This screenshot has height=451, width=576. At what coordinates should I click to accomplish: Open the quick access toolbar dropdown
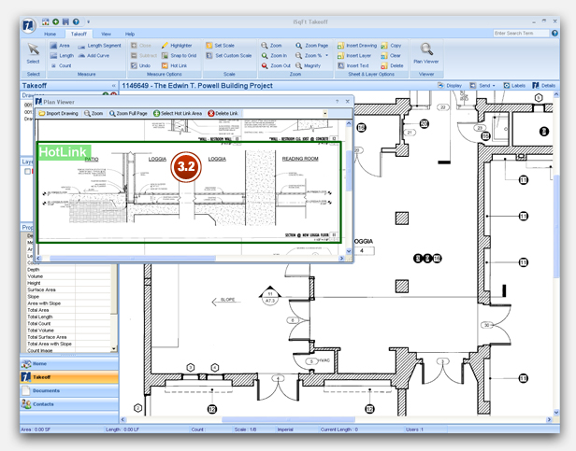click(x=88, y=22)
